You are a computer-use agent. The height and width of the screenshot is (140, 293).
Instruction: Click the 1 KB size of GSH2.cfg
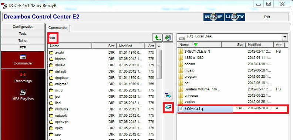coord(240,108)
